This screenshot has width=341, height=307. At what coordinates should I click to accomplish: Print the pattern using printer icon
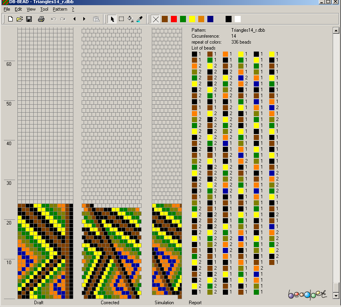coord(41,19)
